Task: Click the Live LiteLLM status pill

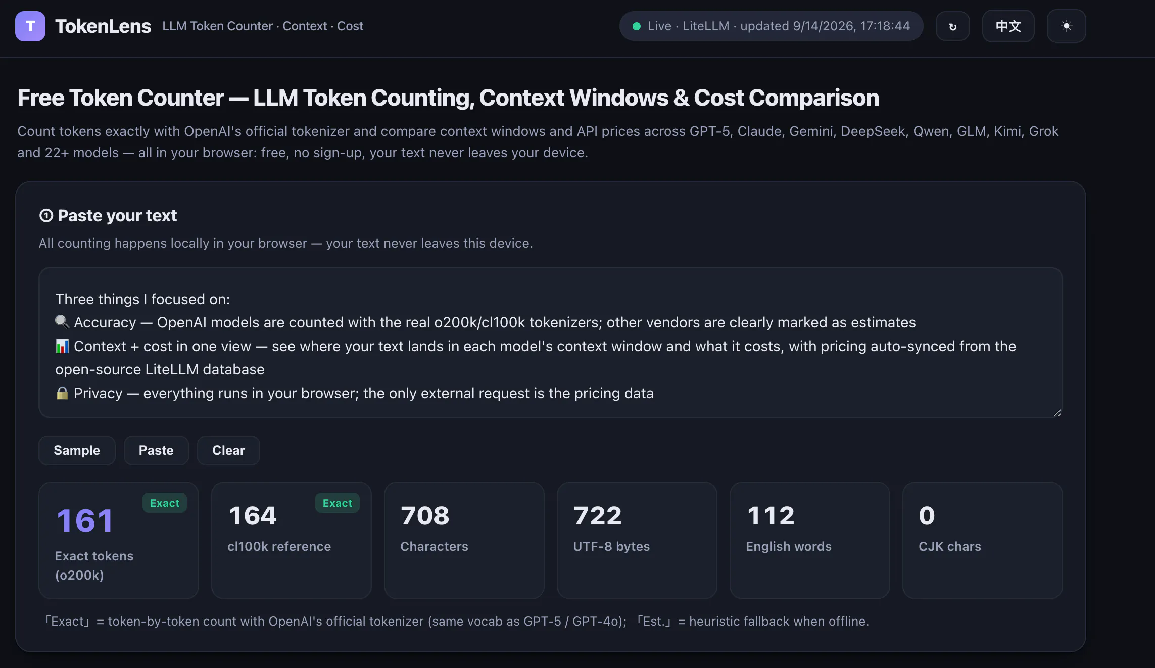Action: (x=771, y=26)
